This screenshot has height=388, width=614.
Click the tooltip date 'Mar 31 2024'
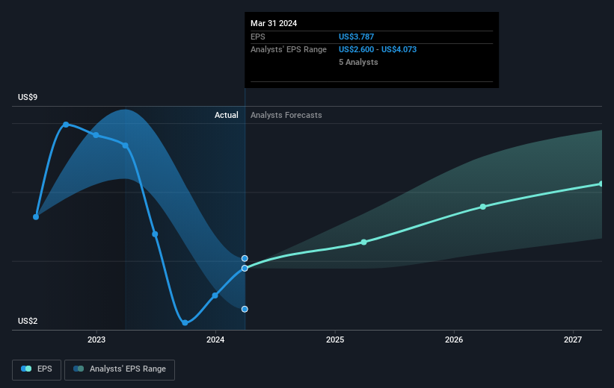274,23
